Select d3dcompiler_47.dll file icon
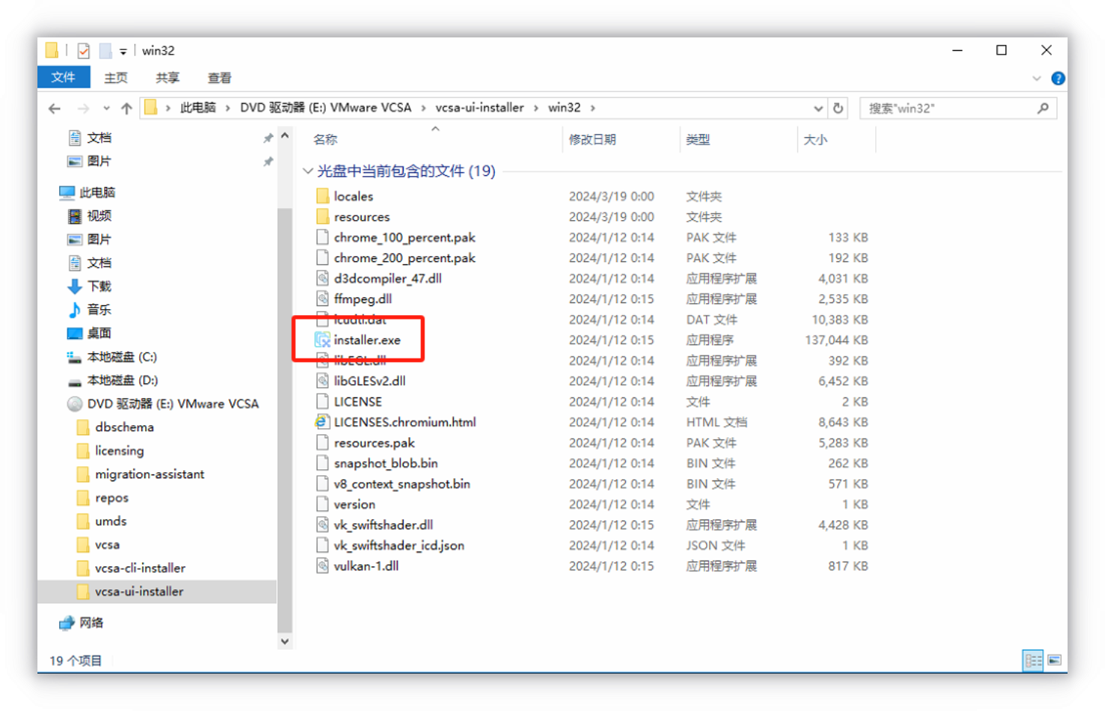 [323, 278]
